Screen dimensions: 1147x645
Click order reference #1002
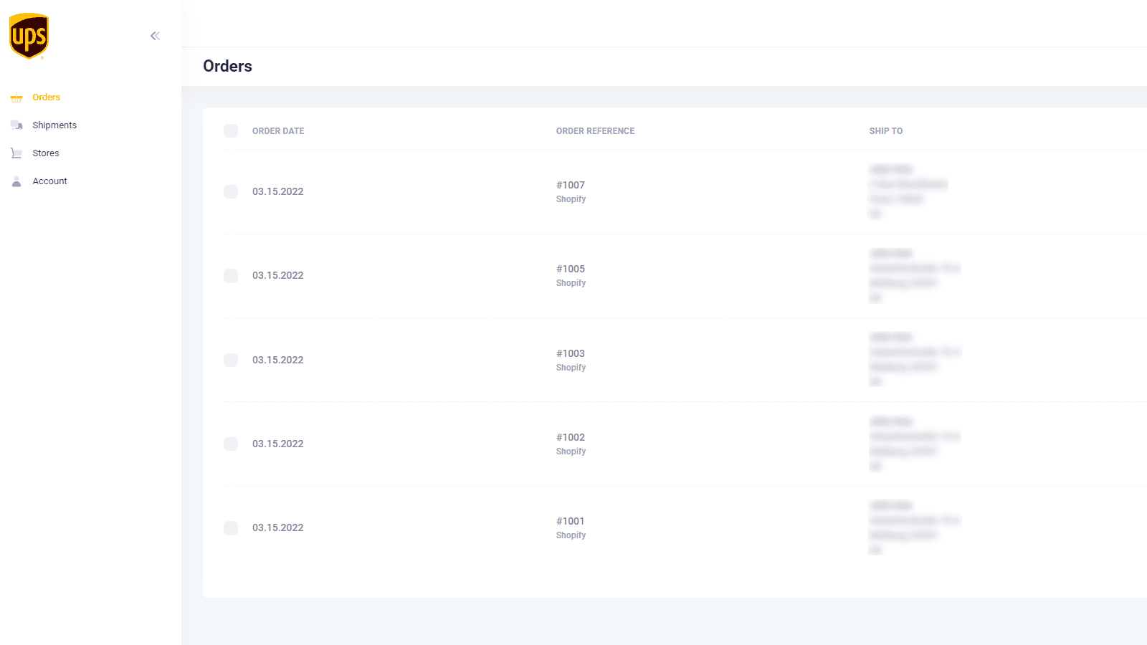click(x=571, y=437)
